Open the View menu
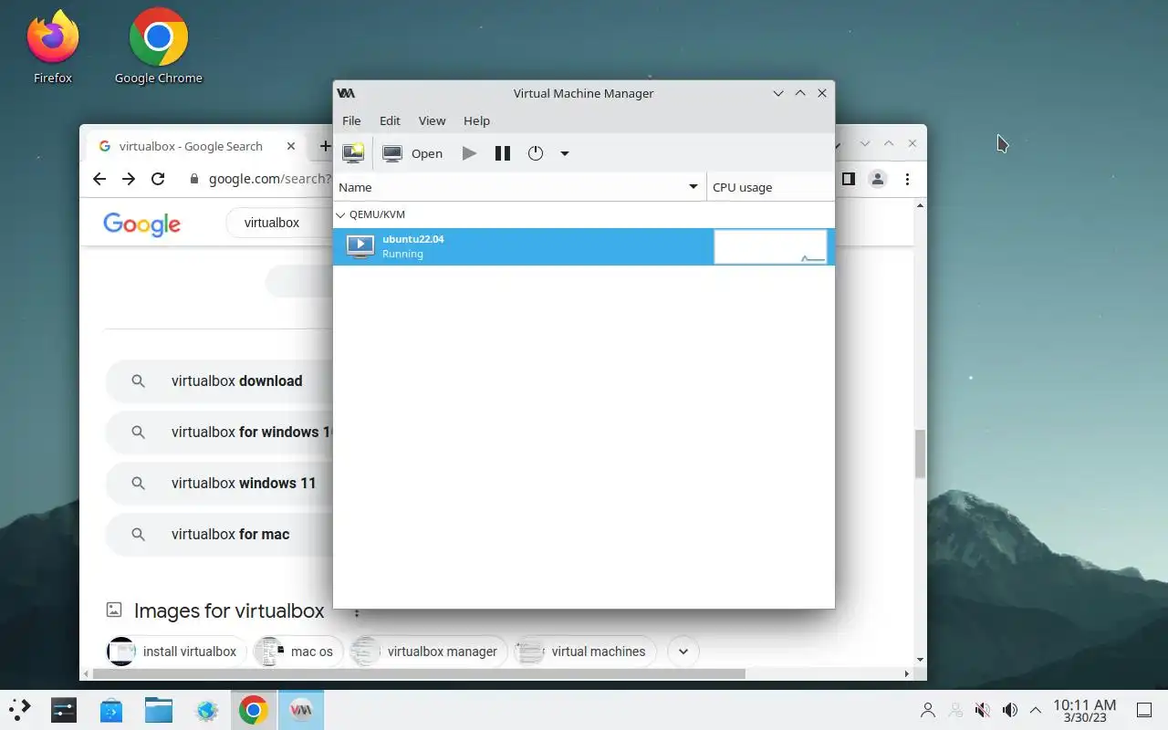 (432, 120)
